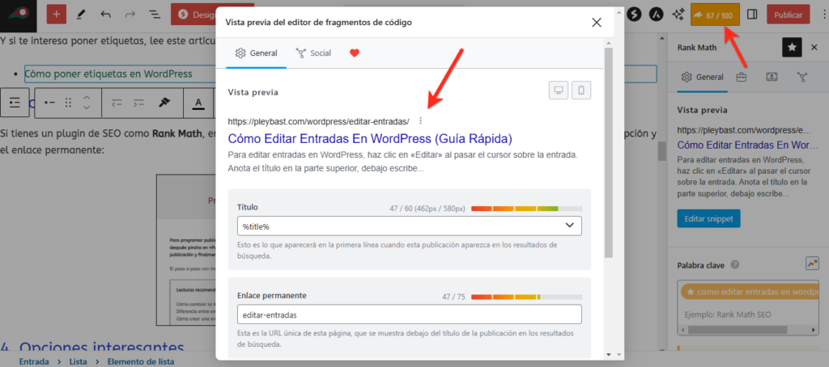Indent the list item
This screenshot has width=829, height=367.
click(x=139, y=103)
